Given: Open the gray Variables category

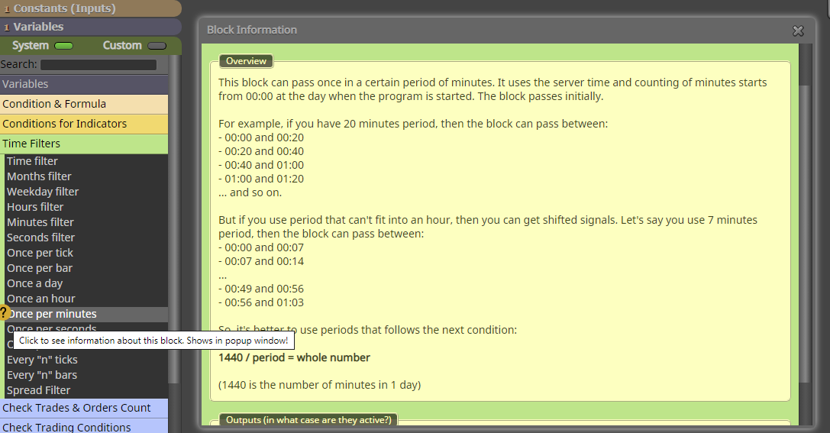Looking at the screenshot, I should 84,84.
